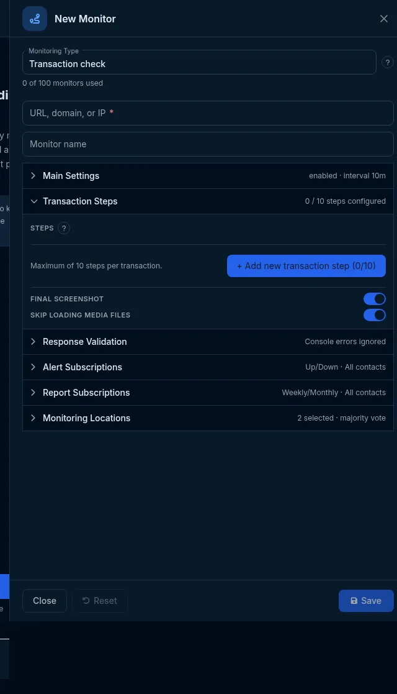Viewport: 397px width, 694px height.
Task: Click the New Monitor route icon
Action: pos(35,19)
